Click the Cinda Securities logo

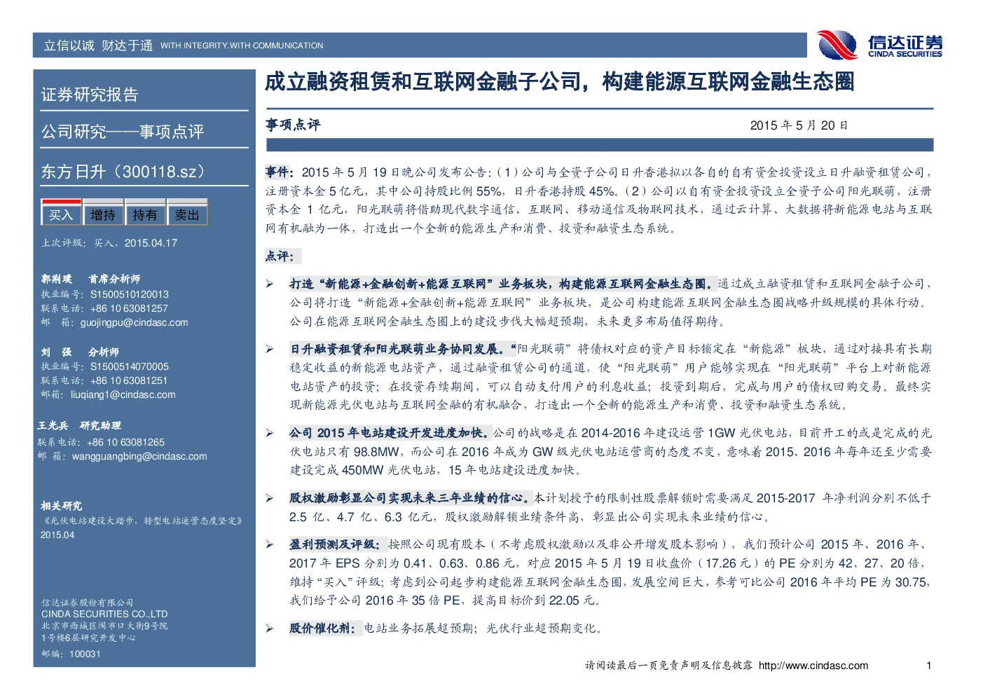coord(879,45)
